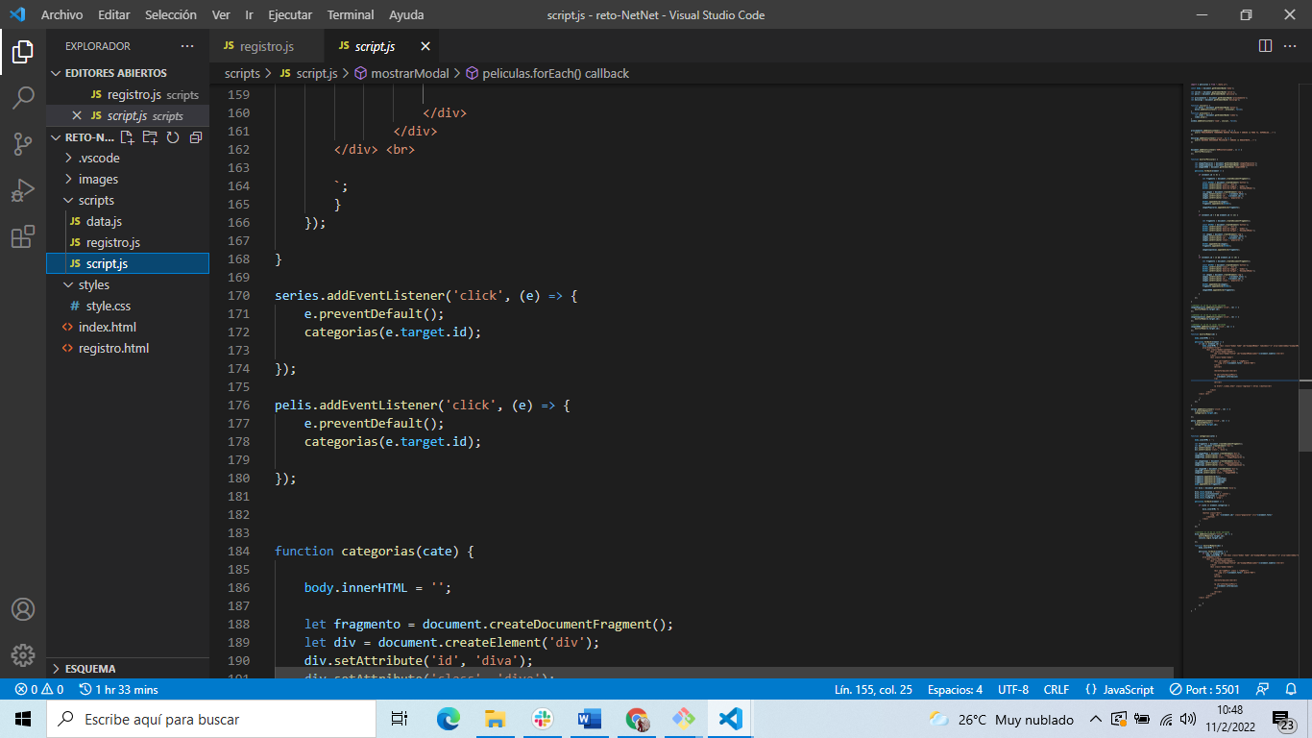
Task: Open the Ejecutar menu
Action: [290, 15]
